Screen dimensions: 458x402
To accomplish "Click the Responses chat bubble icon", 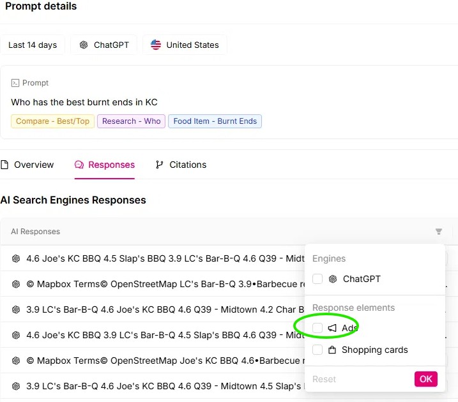I will (x=79, y=165).
